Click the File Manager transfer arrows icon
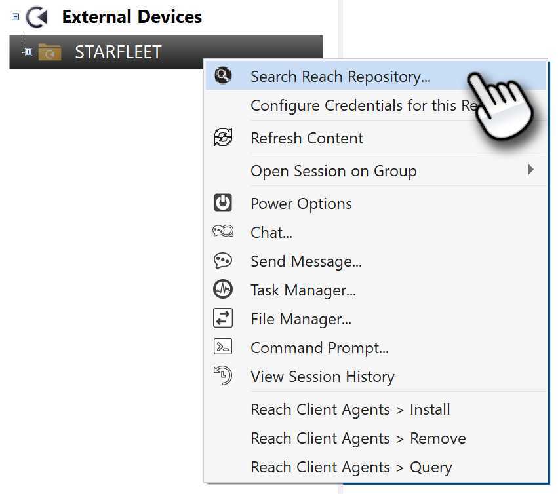This screenshot has height=494, width=558. (223, 318)
